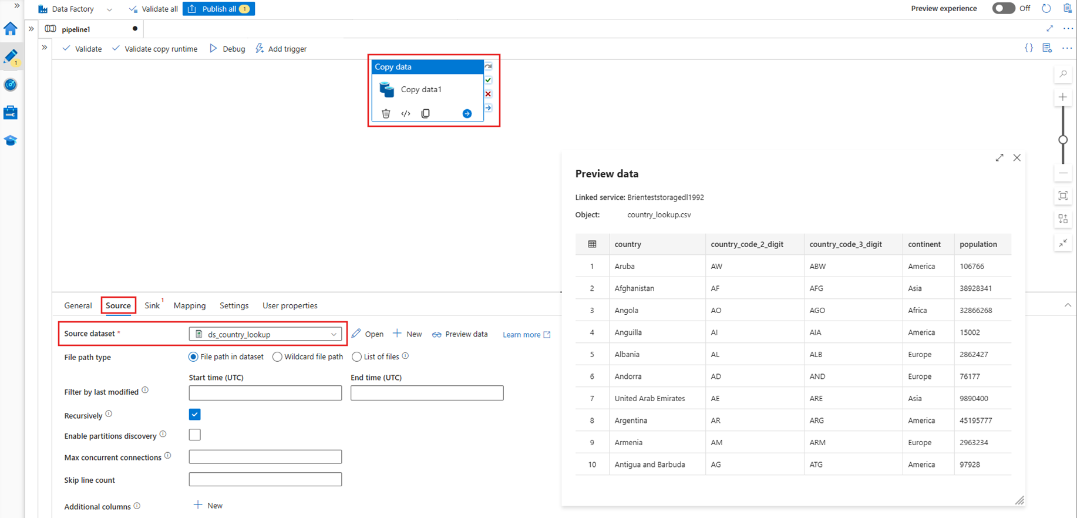Clone the Copy data1 activity
The height and width of the screenshot is (518, 1077).
(426, 113)
